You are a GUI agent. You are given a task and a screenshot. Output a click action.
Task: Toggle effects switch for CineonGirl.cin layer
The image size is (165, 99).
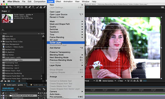[45, 98]
